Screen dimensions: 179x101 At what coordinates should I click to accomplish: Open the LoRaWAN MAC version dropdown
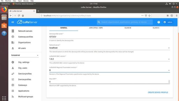coord(109,59)
